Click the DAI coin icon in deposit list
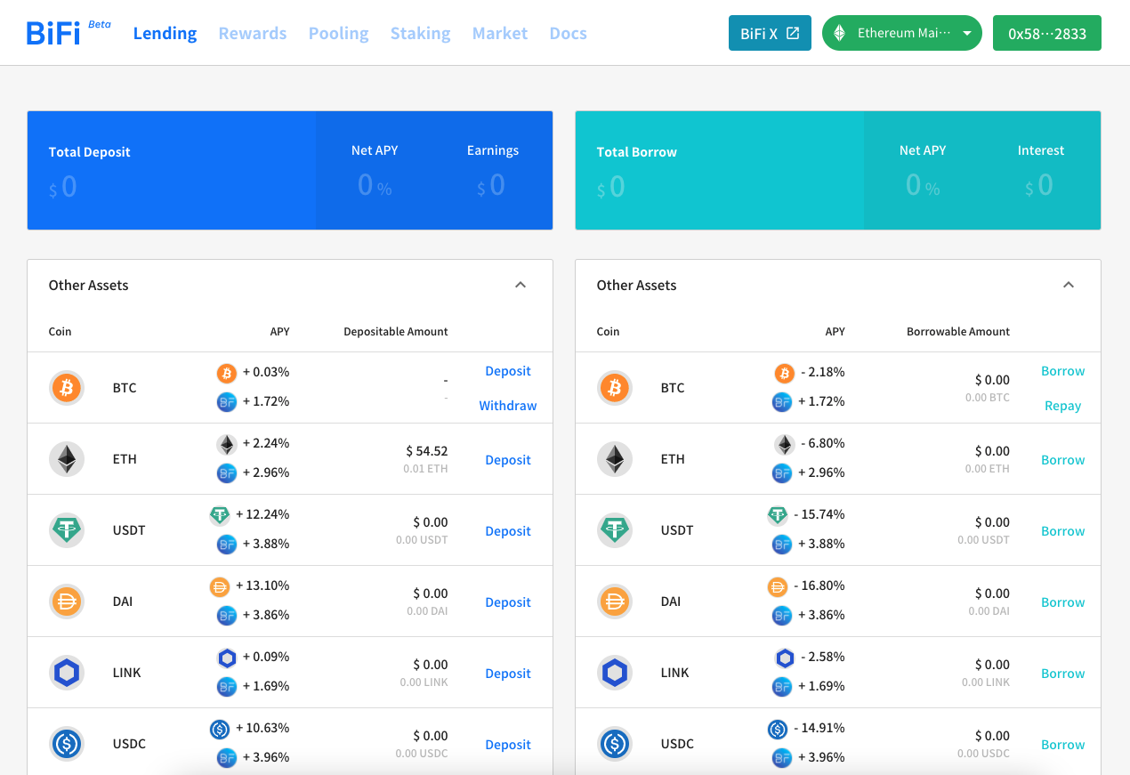 [x=67, y=601]
